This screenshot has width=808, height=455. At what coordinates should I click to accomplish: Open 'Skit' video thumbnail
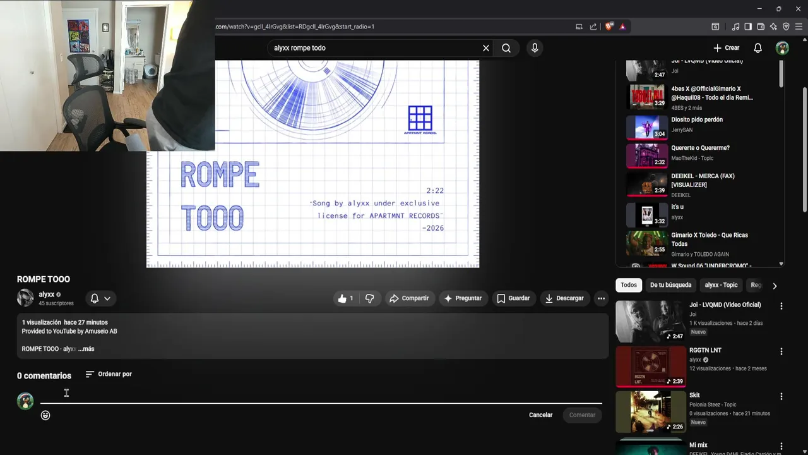point(651,411)
